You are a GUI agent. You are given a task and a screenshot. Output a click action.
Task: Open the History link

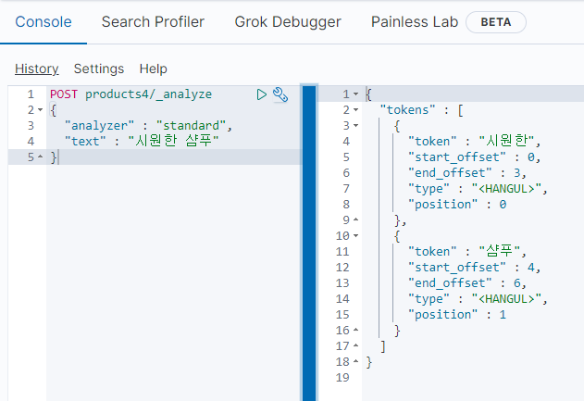coord(36,69)
